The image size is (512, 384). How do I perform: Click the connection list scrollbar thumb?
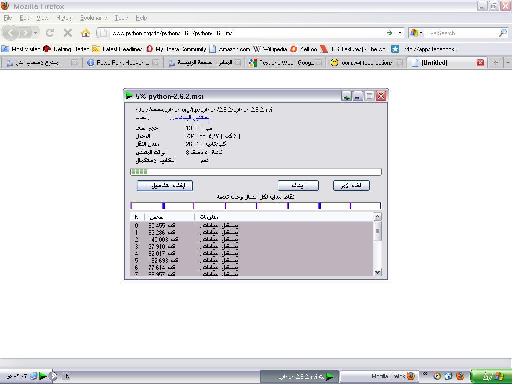point(378,231)
